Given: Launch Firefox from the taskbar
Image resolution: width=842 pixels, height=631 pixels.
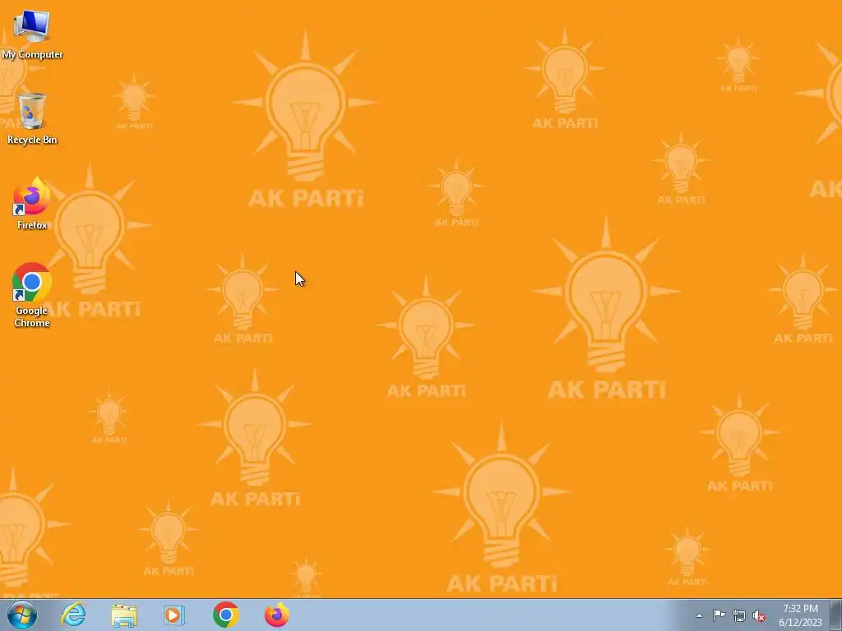Looking at the screenshot, I should tap(277, 615).
